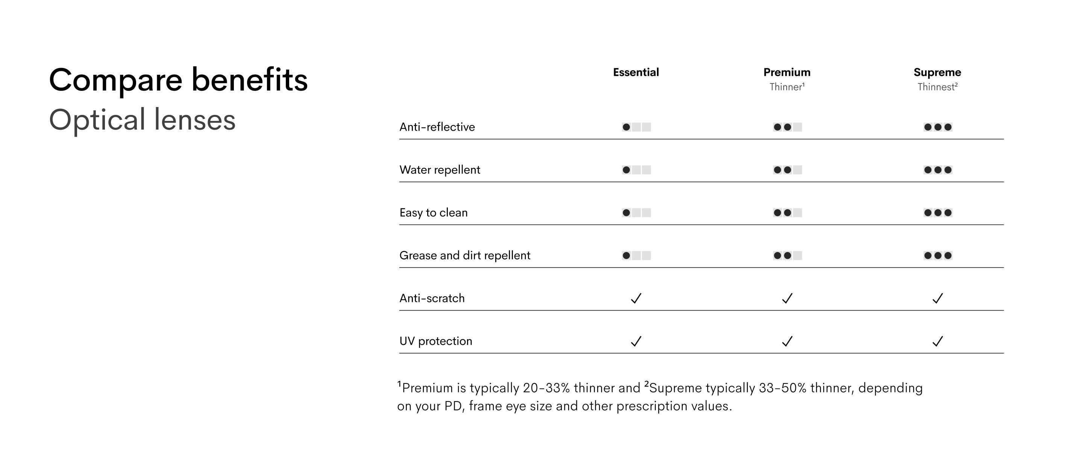Click Supreme Grease and dirt repellent rating

click(x=937, y=255)
